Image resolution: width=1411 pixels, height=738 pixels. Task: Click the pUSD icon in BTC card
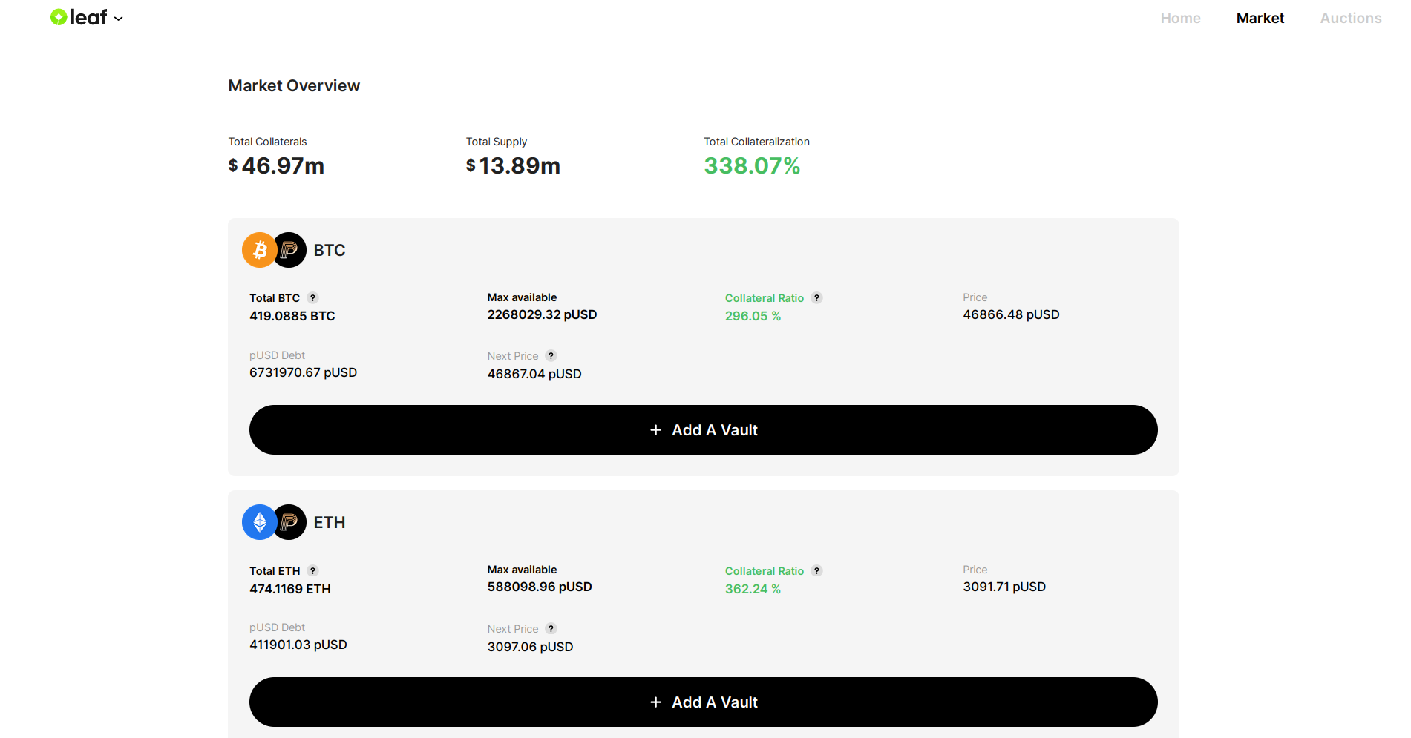290,250
